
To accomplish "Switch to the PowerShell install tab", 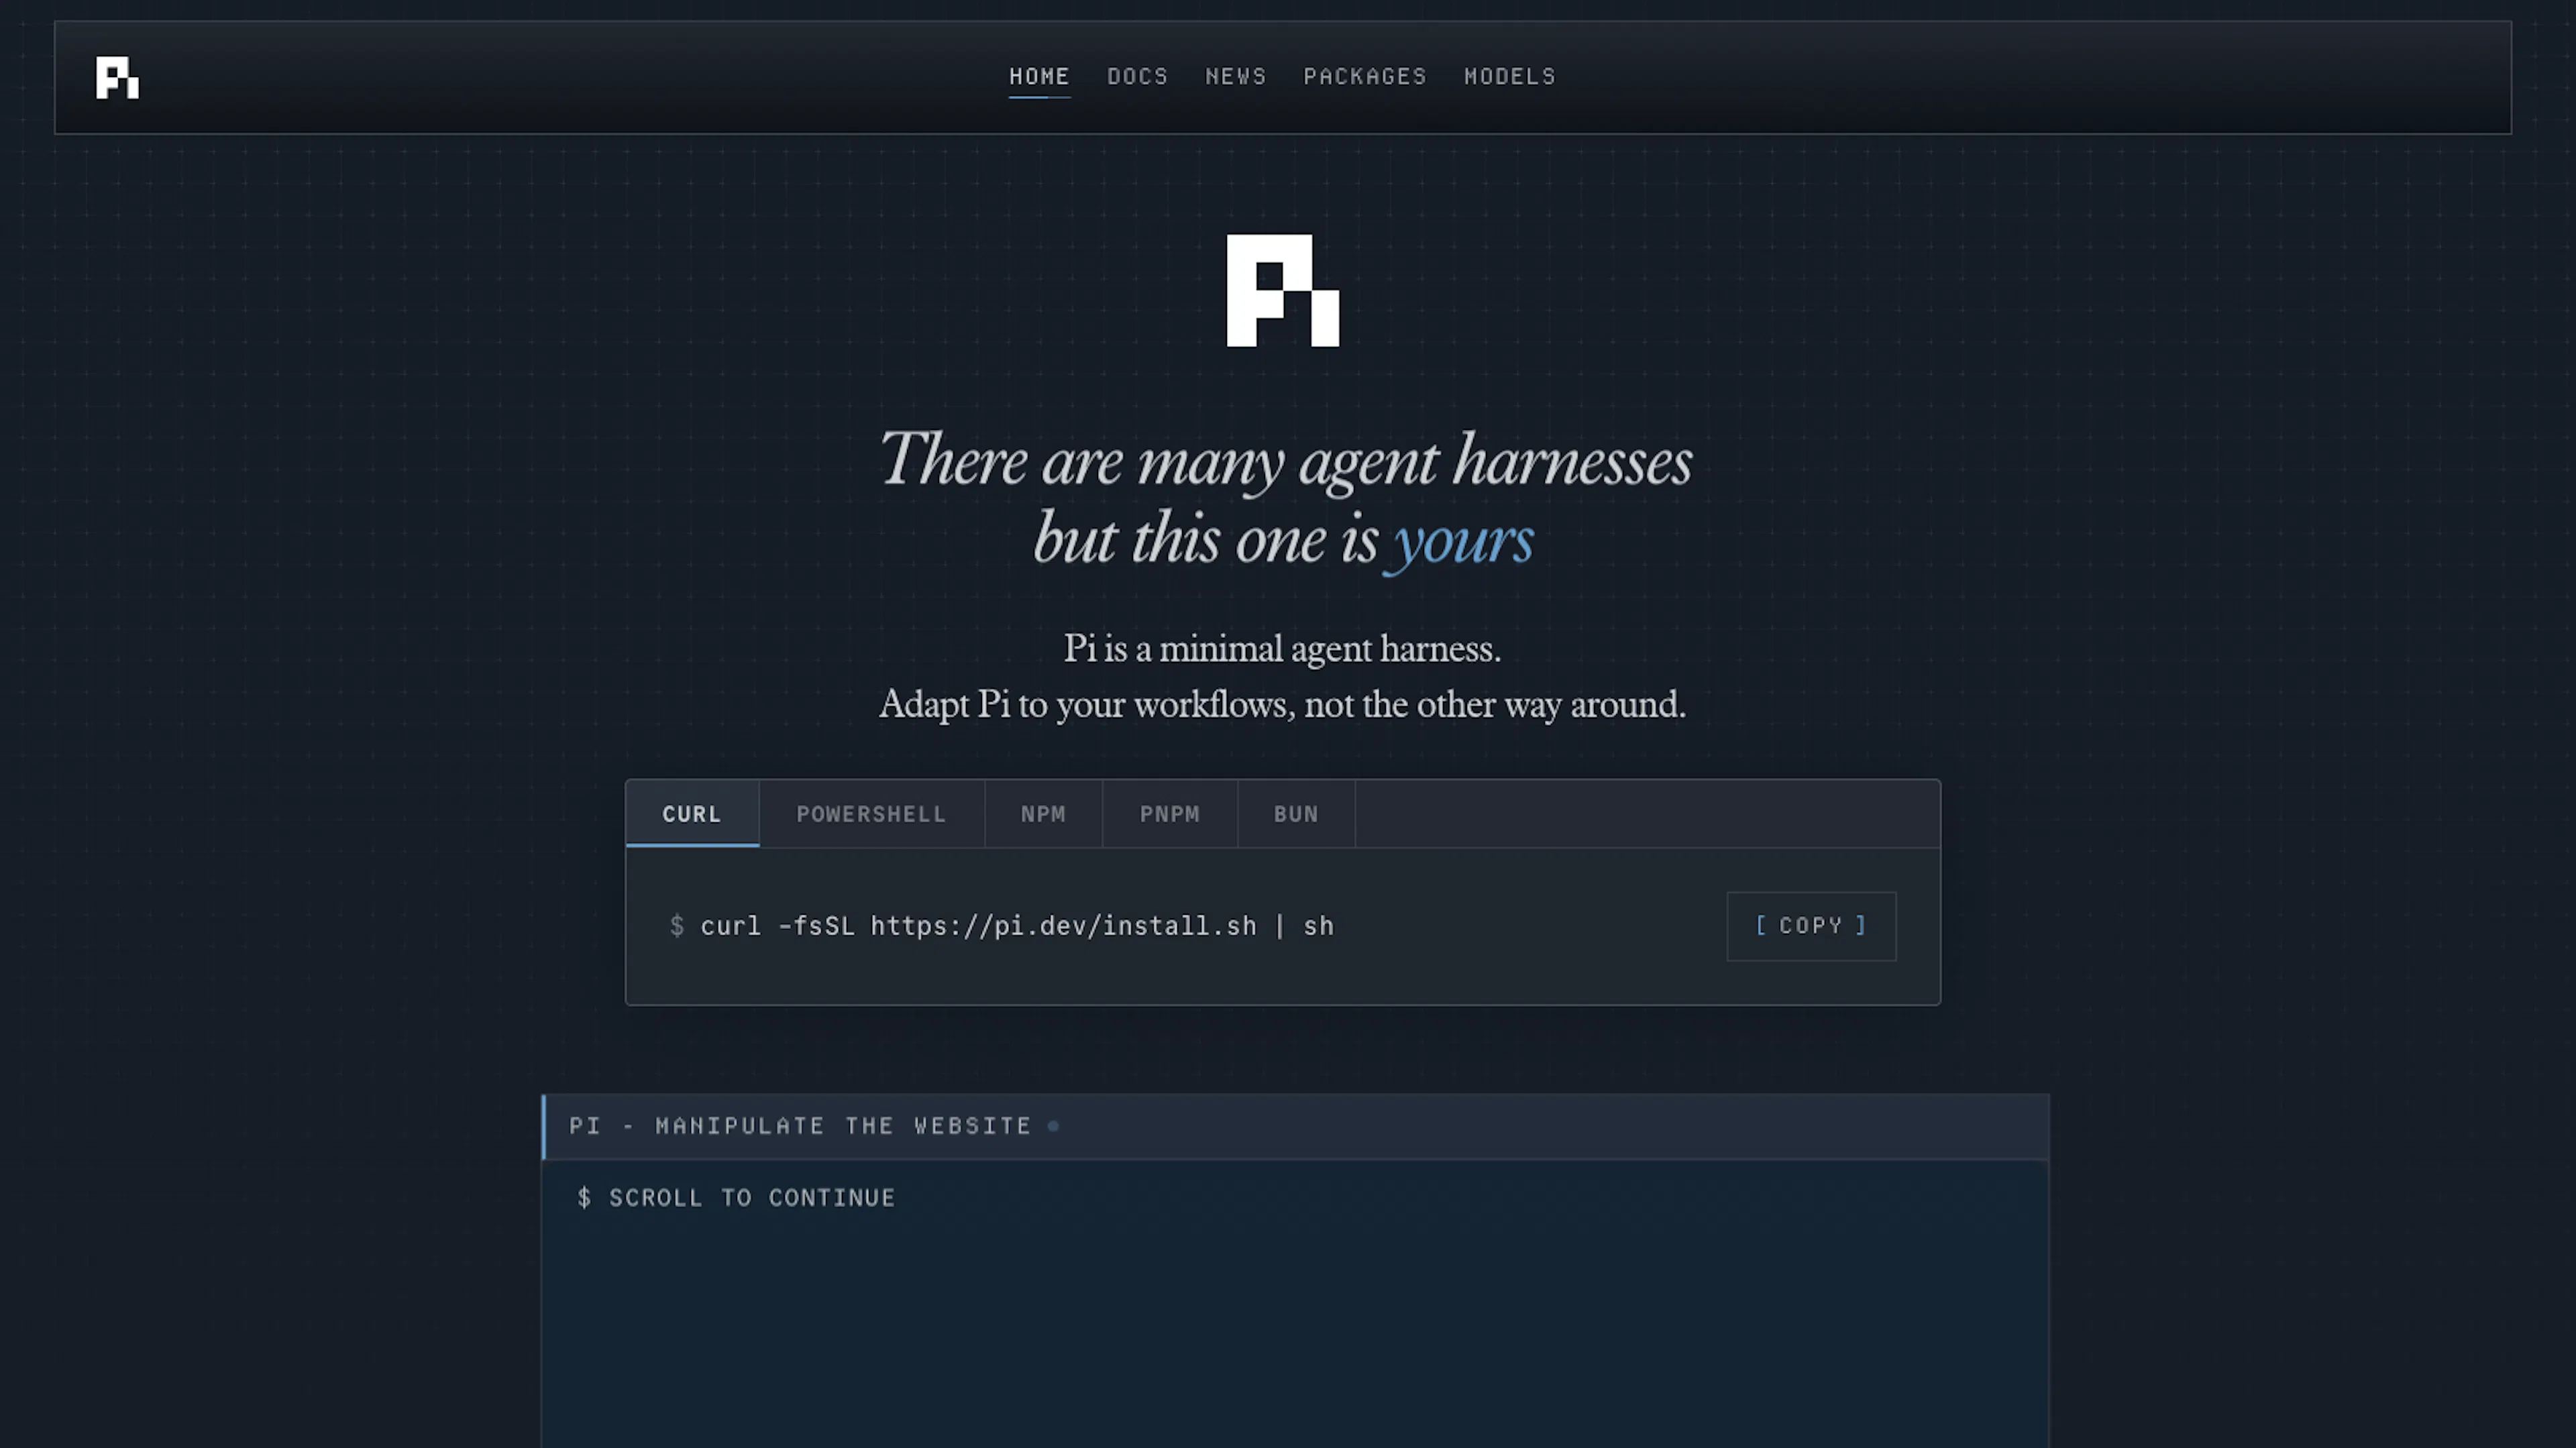I will pos(871,814).
